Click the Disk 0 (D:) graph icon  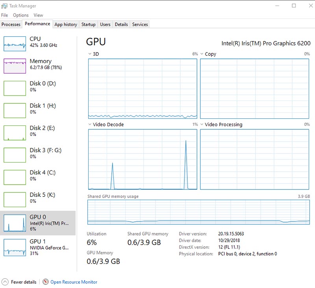(x=15, y=88)
